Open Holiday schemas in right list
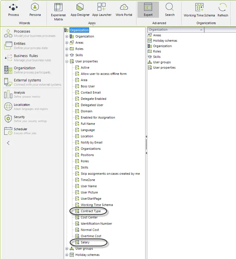 [x=165, y=41]
